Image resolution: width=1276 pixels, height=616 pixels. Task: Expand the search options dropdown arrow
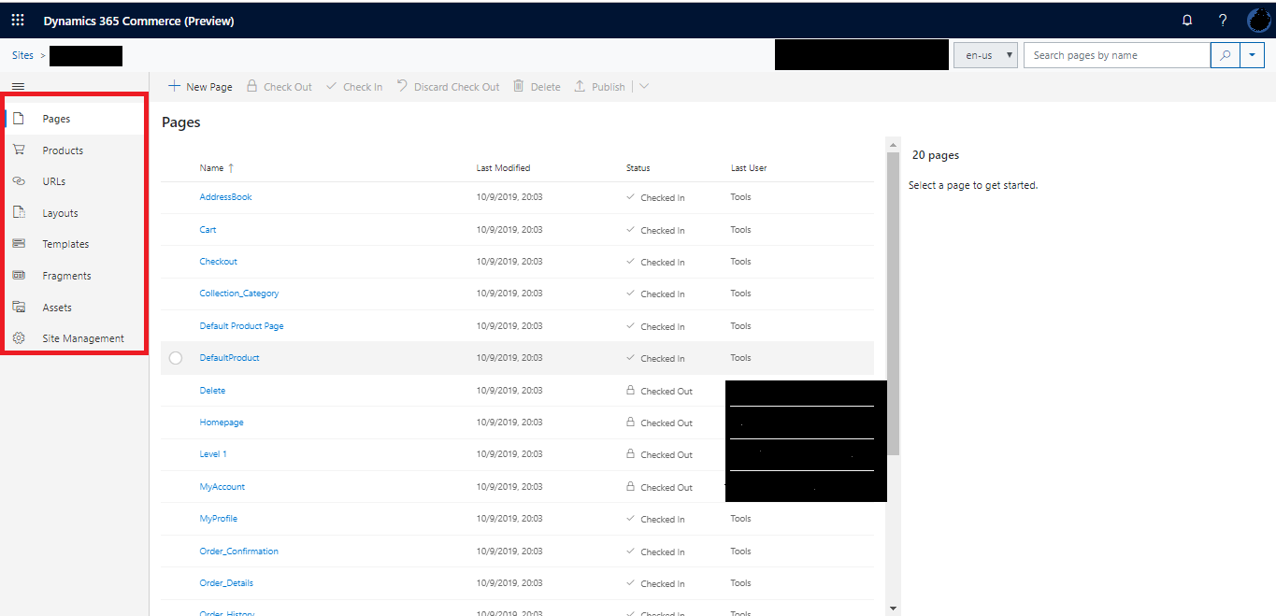(1253, 55)
